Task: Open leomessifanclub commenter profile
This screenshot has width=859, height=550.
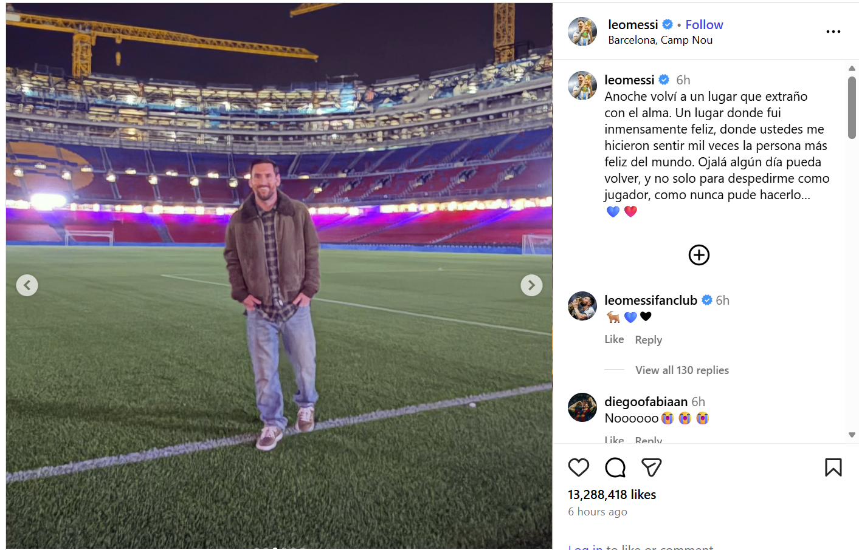Action: coord(650,300)
